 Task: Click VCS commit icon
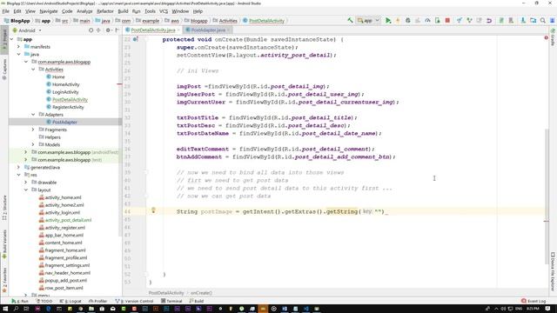point(469,21)
